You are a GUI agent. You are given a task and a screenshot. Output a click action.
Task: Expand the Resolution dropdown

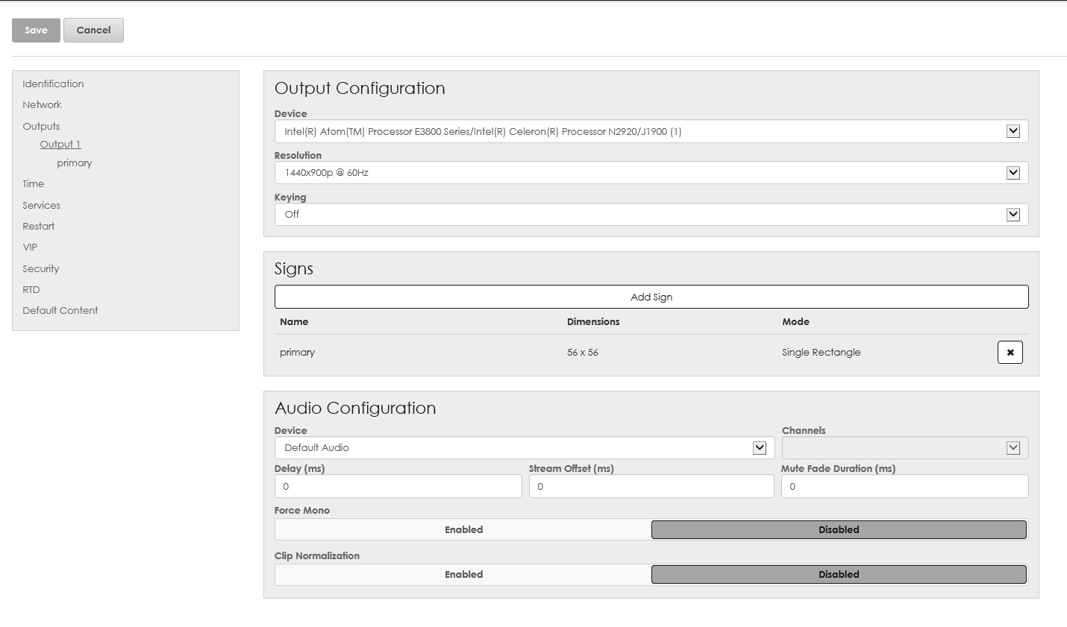651,173
